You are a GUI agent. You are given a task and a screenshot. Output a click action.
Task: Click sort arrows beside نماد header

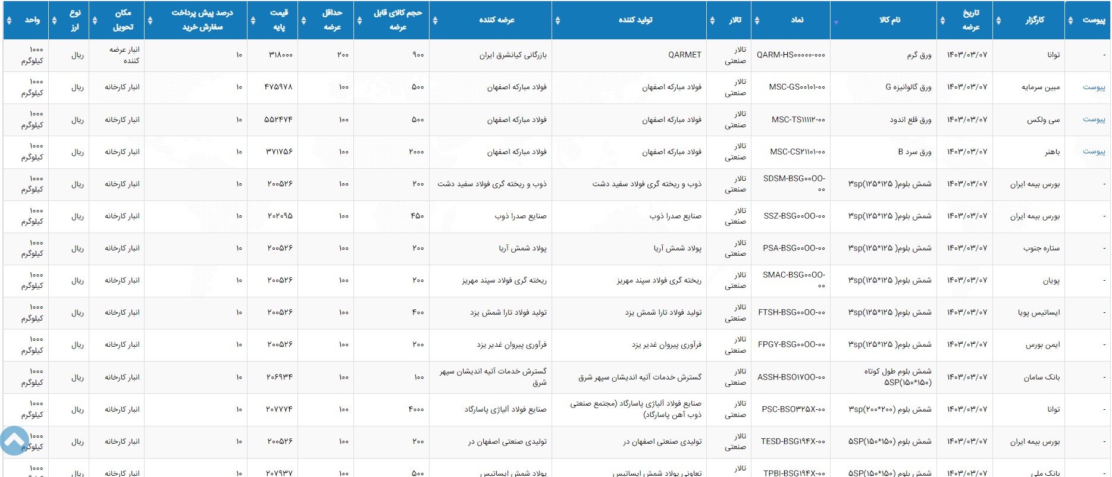tap(757, 20)
